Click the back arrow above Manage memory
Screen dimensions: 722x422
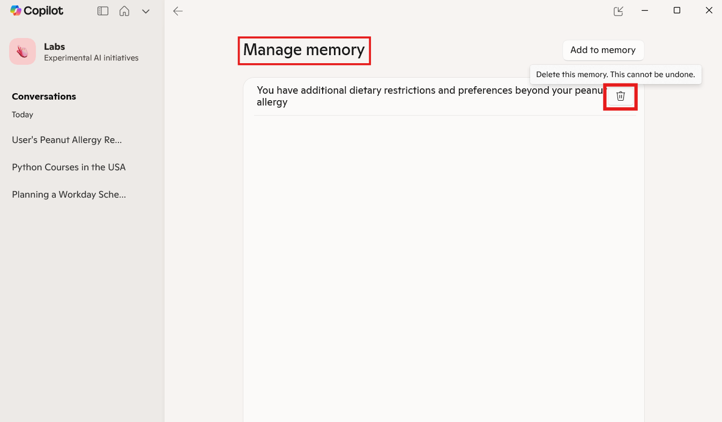click(x=177, y=10)
